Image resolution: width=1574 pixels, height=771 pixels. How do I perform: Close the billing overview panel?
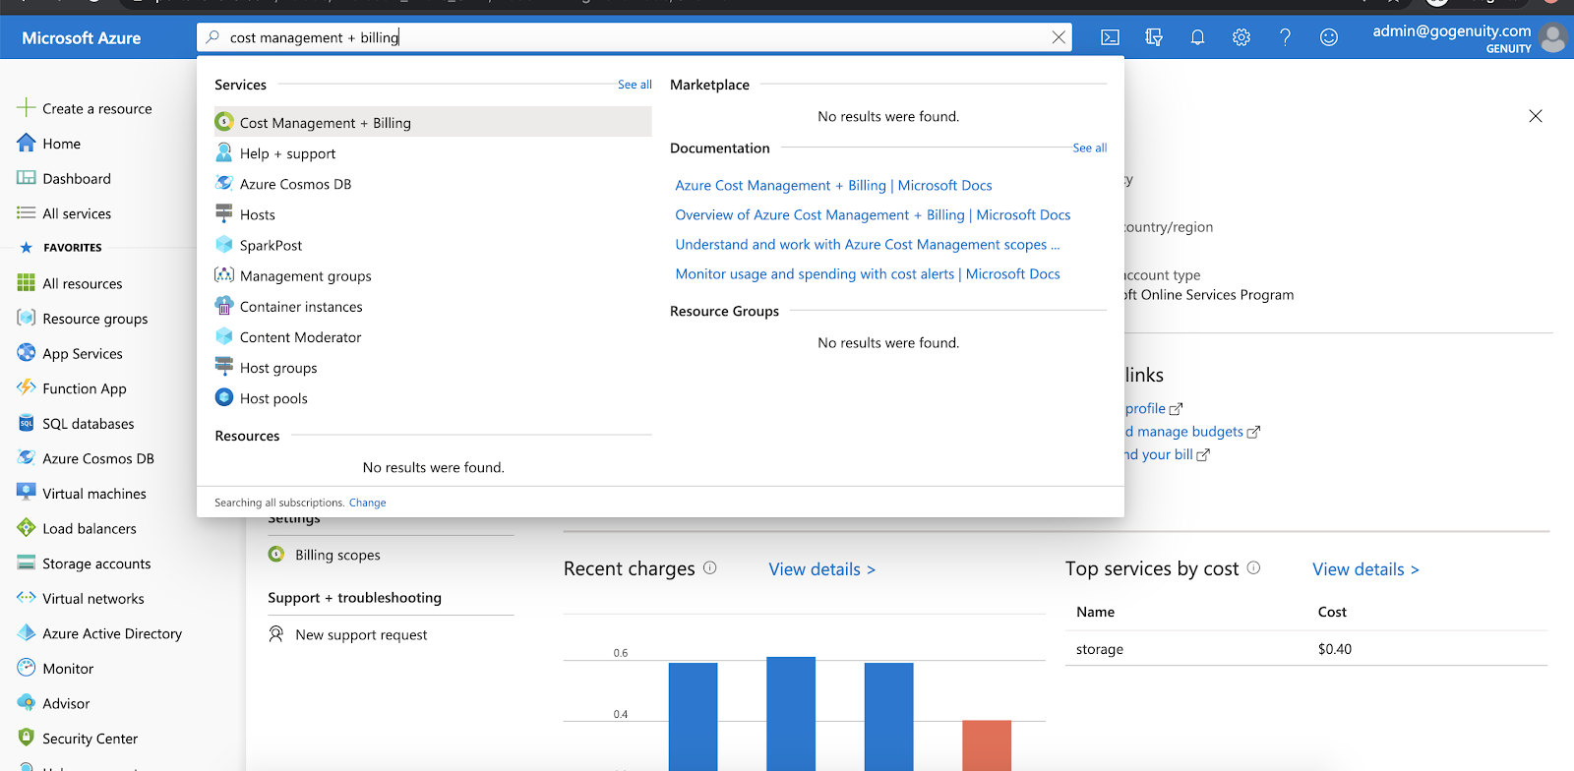tap(1536, 116)
